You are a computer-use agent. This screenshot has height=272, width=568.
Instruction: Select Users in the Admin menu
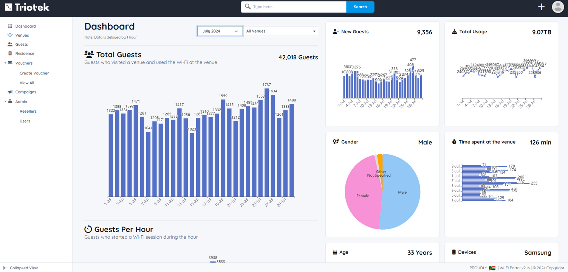[x=25, y=121]
